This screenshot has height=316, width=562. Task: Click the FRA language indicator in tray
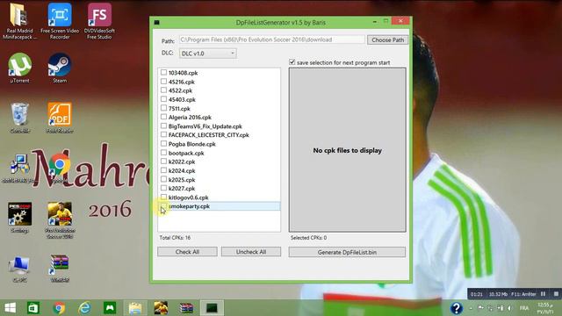[524, 308]
